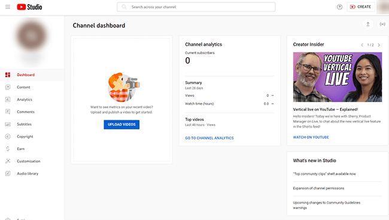Open the Dashboard menu item

coord(32,75)
